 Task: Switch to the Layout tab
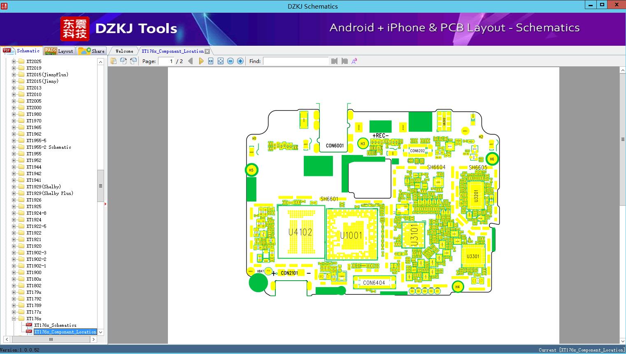point(59,51)
